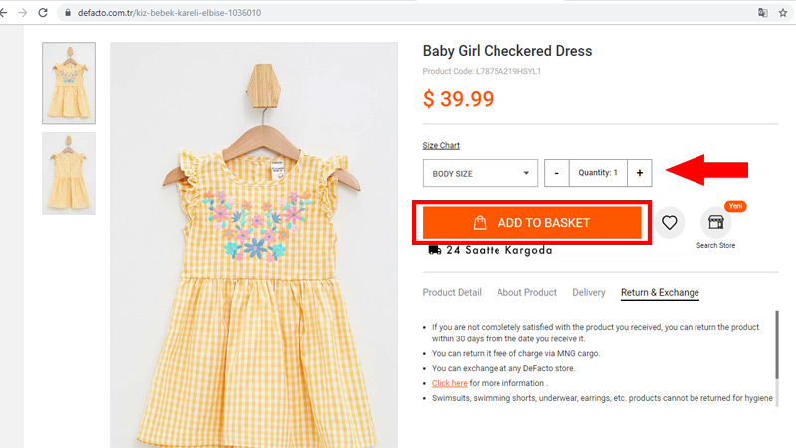
Task: Switch to the Product Detail tab
Action: pyautogui.click(x=452, y=292)
